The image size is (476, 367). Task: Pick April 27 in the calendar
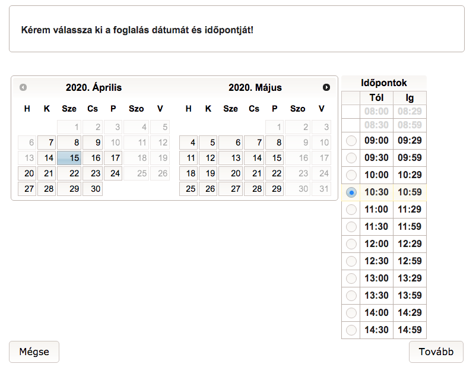[x=27, y=189]
